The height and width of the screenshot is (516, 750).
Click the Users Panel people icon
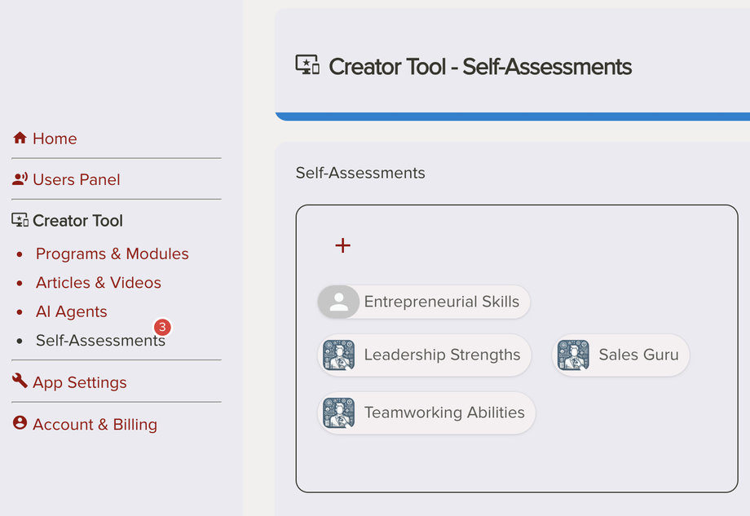tap(20, 179)
